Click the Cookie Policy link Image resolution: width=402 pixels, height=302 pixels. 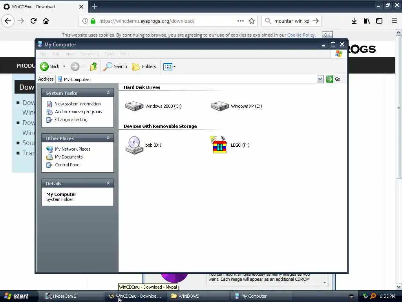[x=301, y=35]
